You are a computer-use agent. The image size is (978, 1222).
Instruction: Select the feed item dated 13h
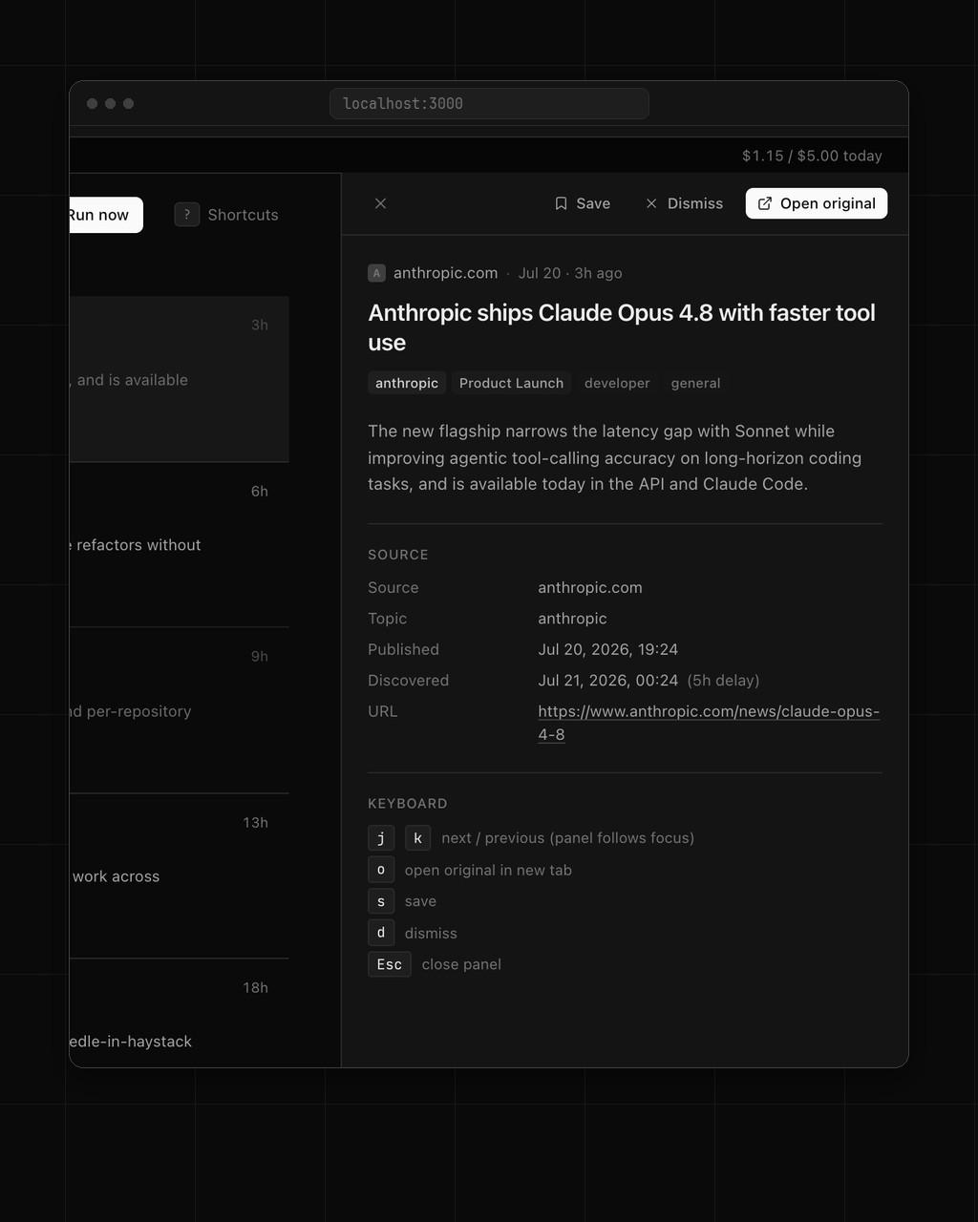coord(179,876)
